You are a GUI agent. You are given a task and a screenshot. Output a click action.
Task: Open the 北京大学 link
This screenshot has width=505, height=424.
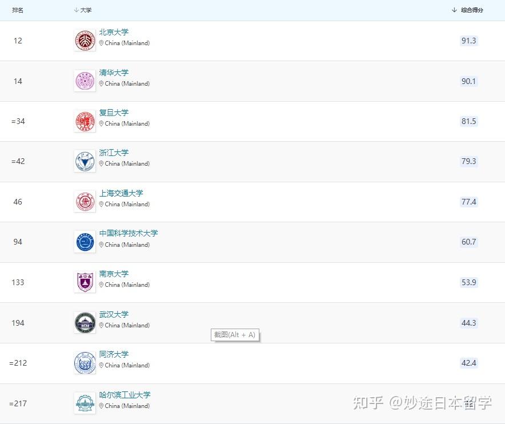[114, 32]
